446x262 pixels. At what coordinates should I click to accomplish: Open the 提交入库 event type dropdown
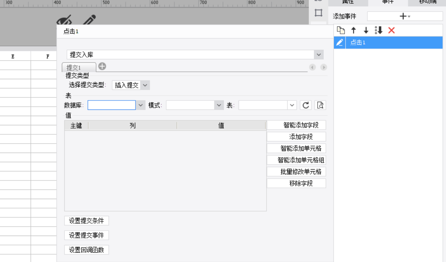[x=319, y=55]
